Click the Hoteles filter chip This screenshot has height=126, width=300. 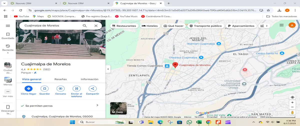coord(150,26)
